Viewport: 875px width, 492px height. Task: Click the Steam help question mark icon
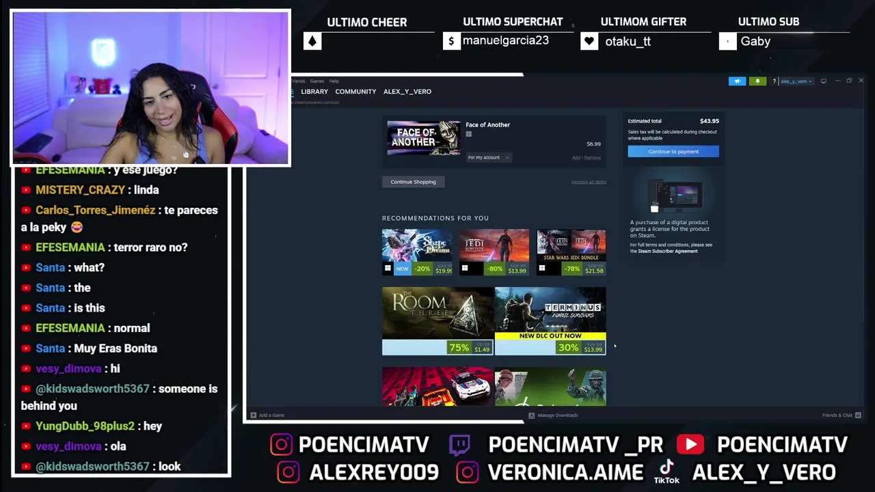pos(774,81)
